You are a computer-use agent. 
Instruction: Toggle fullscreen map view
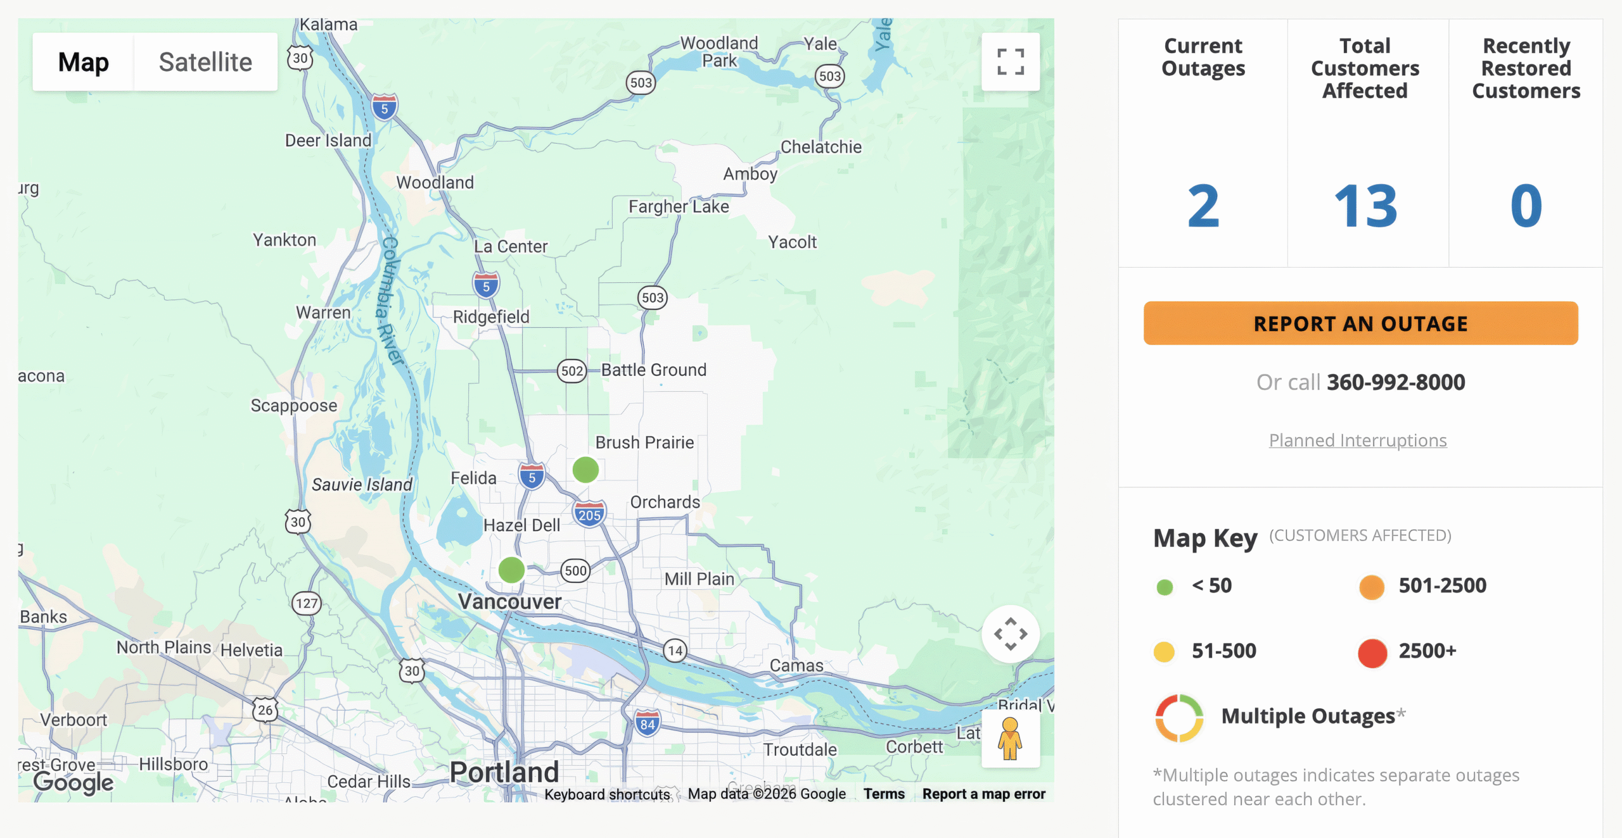click(1010, 62)
